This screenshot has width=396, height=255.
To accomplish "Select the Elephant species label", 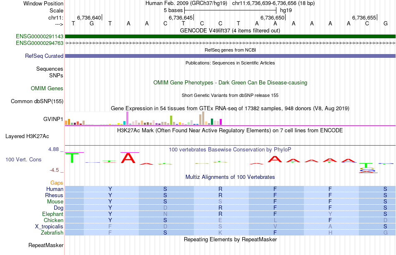I will (53, 214).
